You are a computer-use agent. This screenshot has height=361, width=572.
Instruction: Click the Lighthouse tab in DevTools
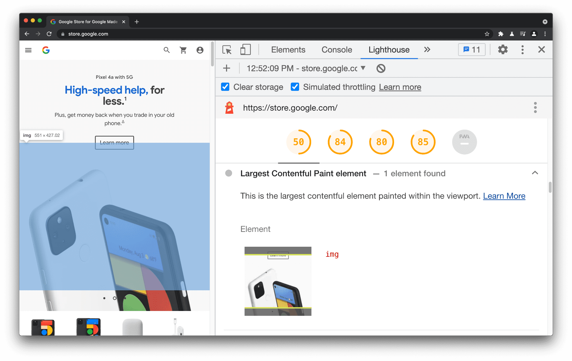389,50
